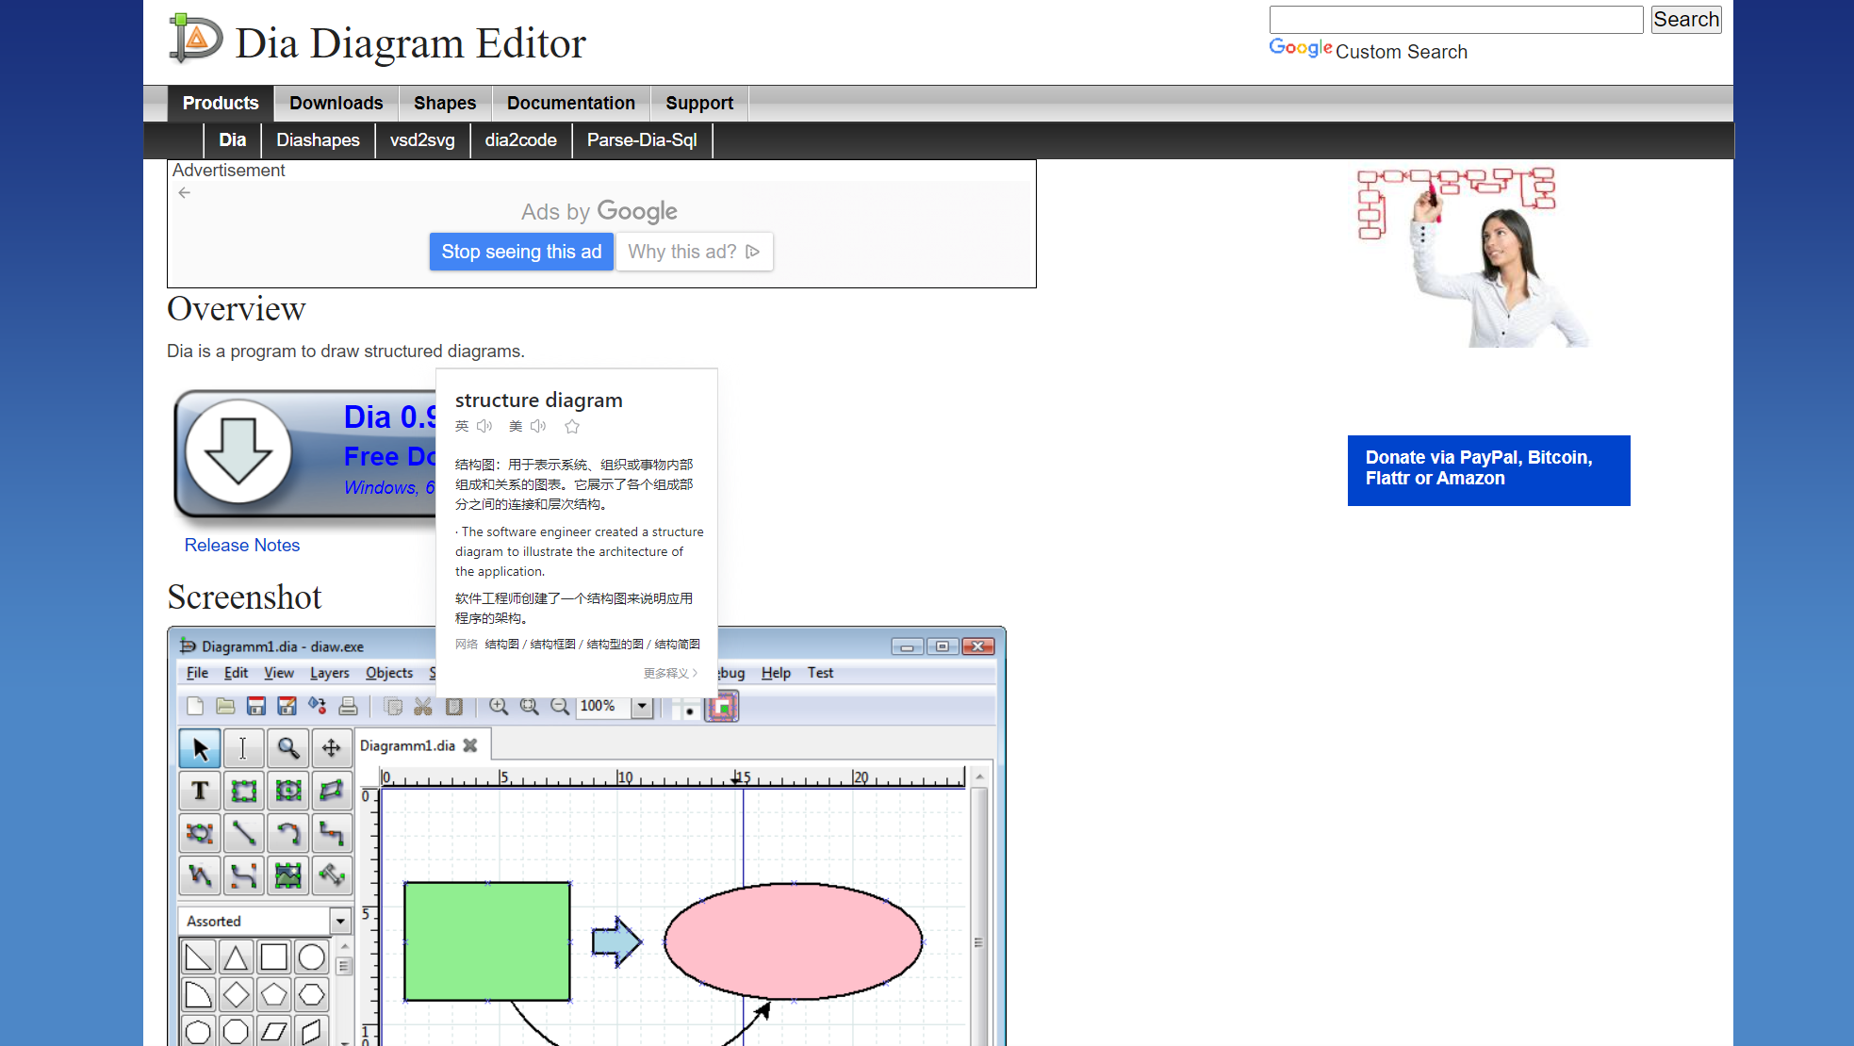Expand more definitions link 更多释义
Screen dimensions: 1854x1046
pyautogui.click(x=670, y=673)
